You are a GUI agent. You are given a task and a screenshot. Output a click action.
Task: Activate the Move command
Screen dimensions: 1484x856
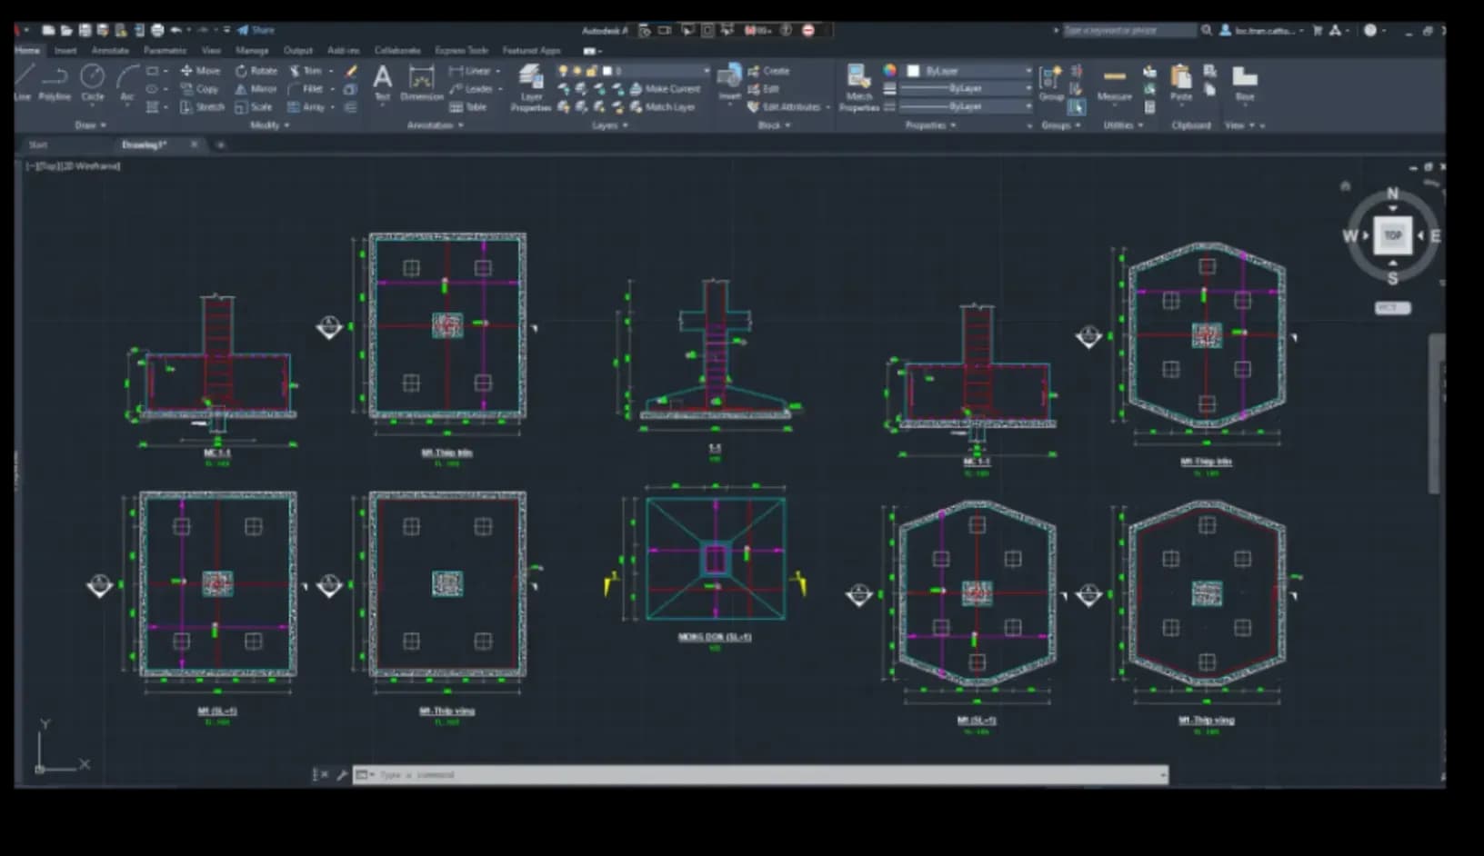(x=198, y=70)
